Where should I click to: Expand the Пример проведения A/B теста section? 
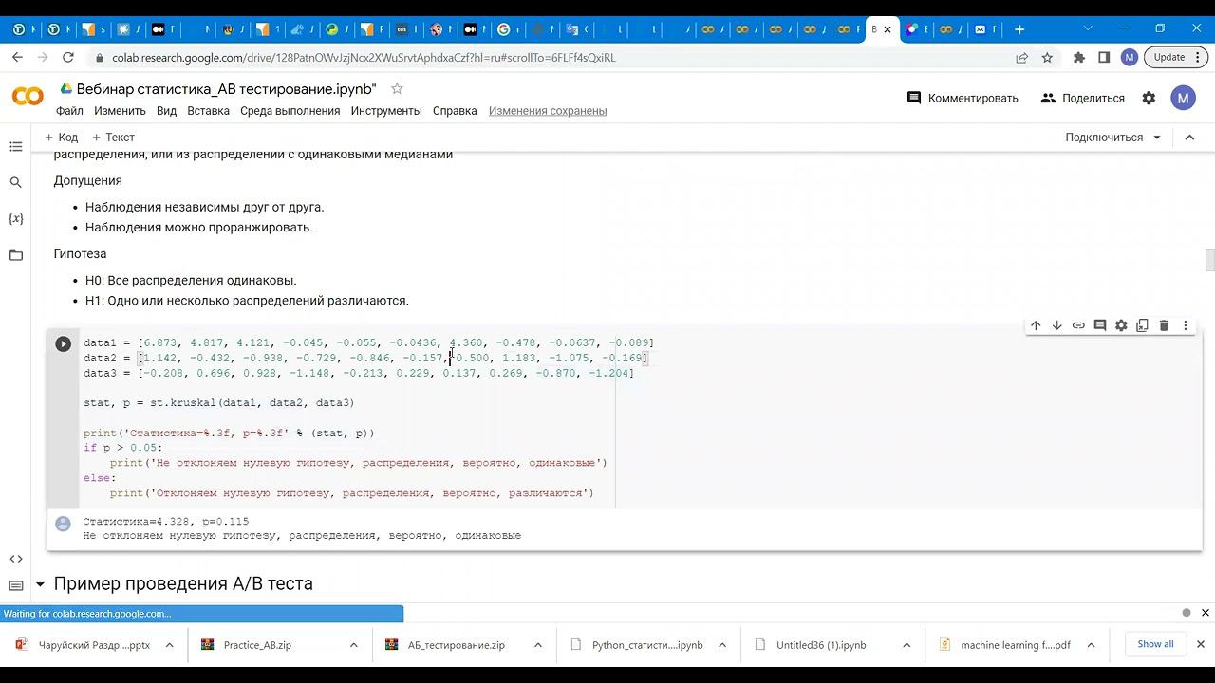[x=40, y=584]
